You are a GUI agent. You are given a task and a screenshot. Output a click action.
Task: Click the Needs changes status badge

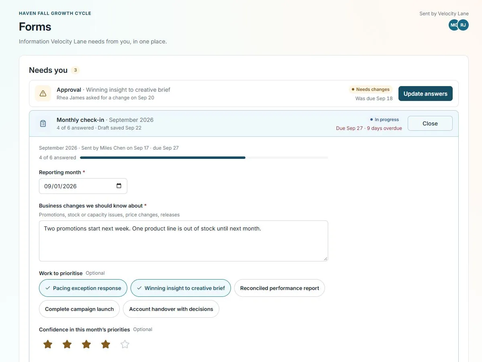click(370, 89)
